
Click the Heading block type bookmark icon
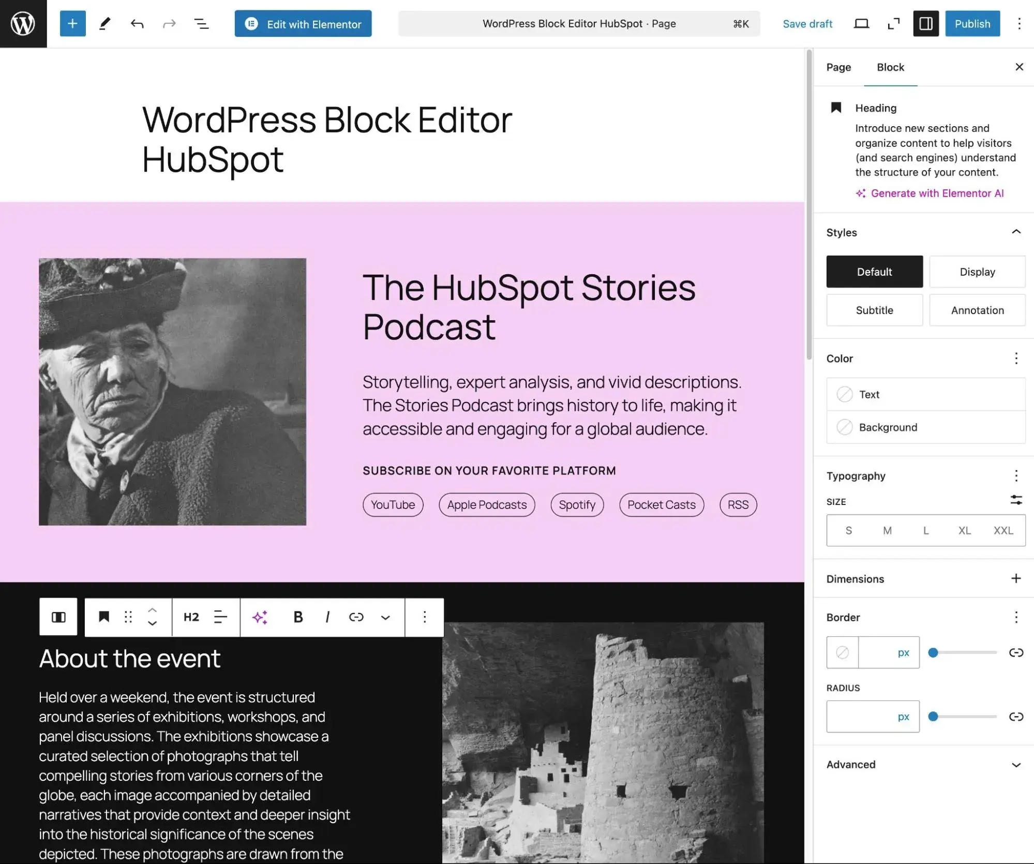pyautogui.click(x=104, y=617)
